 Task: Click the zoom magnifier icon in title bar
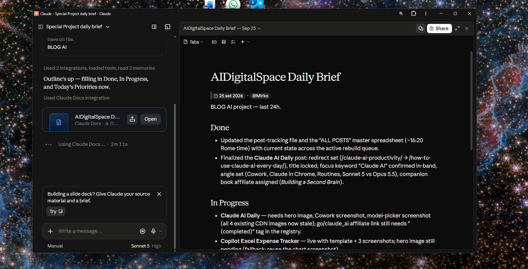(x=401, y=14)
